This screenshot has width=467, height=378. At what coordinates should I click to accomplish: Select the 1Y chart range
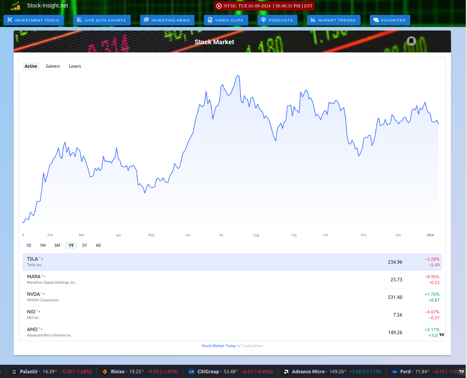tap(71, 245)
